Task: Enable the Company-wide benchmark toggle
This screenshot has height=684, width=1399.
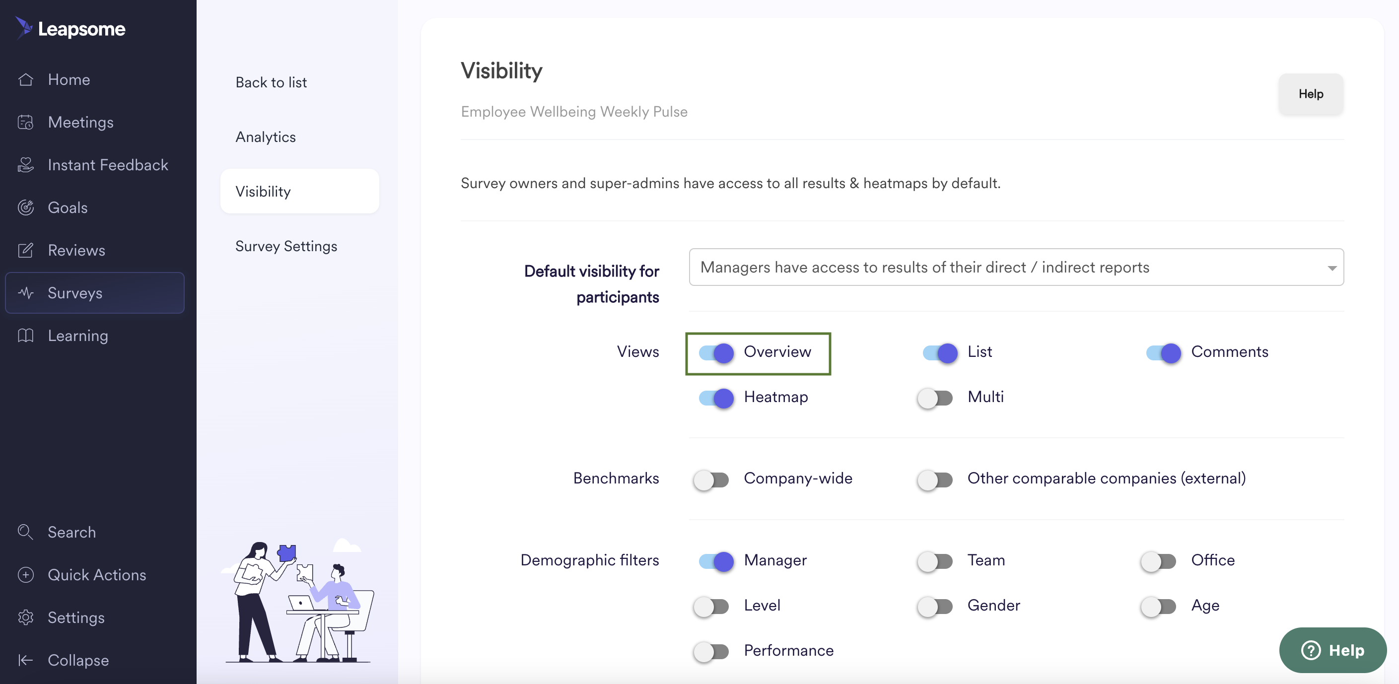Action: click(x=711, y=480)
